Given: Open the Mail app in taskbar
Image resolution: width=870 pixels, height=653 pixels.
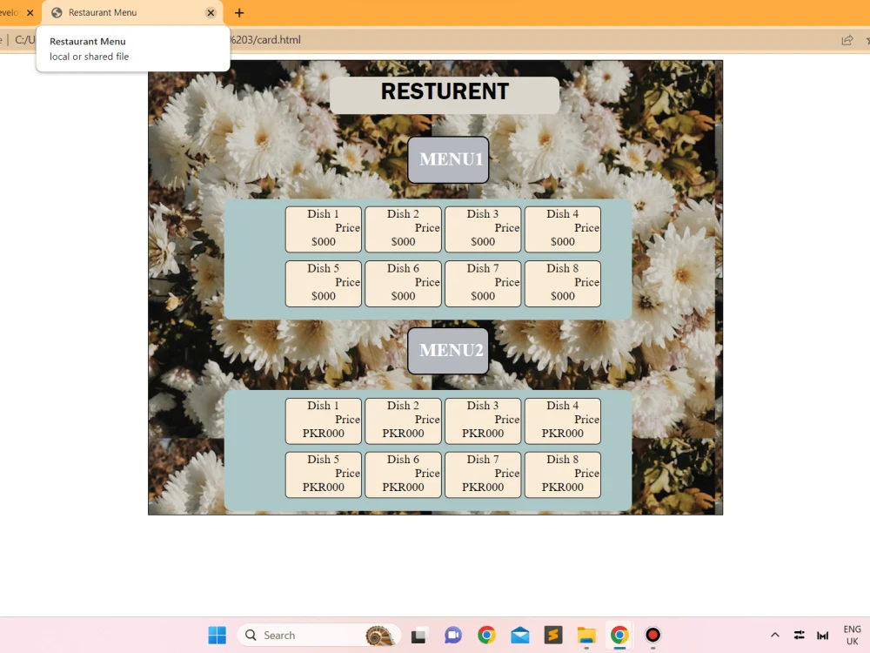Looking at the screenshot, I should [520, 635].
